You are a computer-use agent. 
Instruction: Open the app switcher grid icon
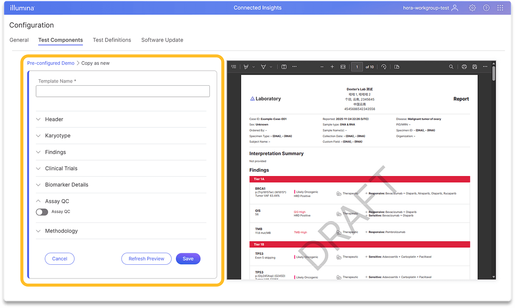coord(500,8)
